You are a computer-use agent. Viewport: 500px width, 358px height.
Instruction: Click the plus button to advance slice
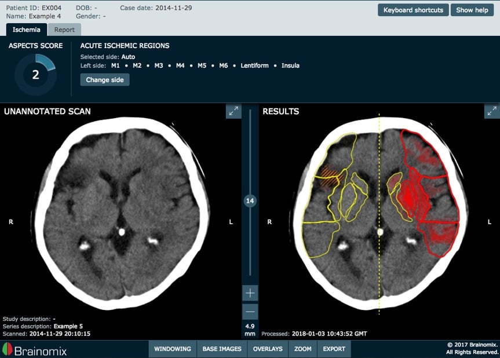click(x=250, y=293)
